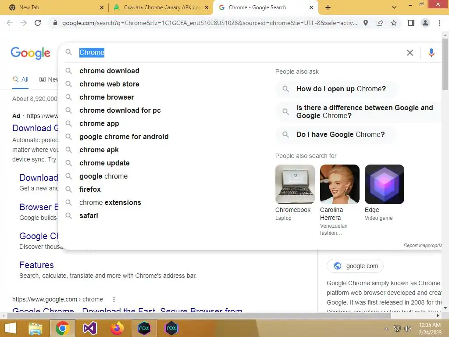Click the Google logo
The image size is (449, 337).
(x=30, y=53)
